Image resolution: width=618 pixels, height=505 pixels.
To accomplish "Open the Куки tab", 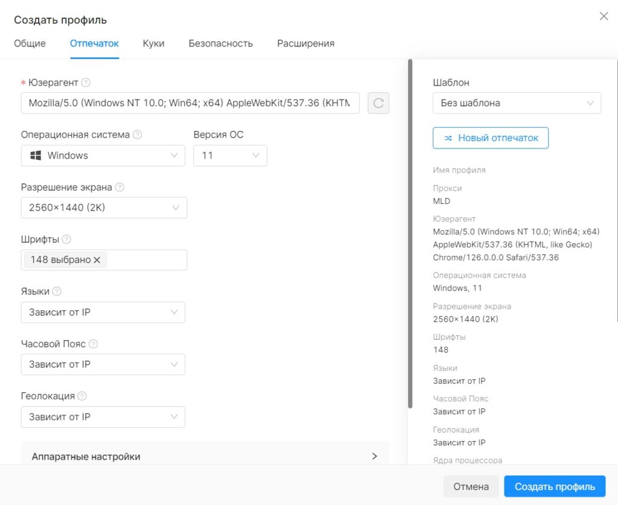I will 153,43.
